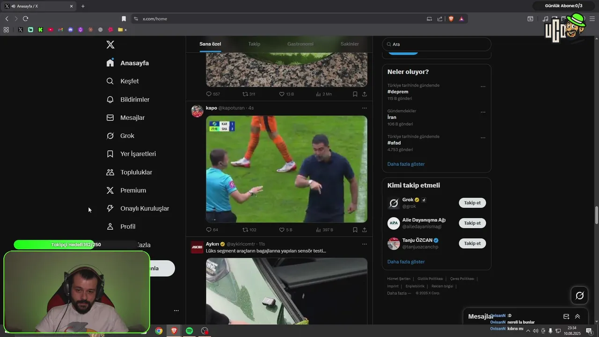Expand the Mesajlar dock
The image size is (599, 337).
pyautogui.click(x=577, y=316)
